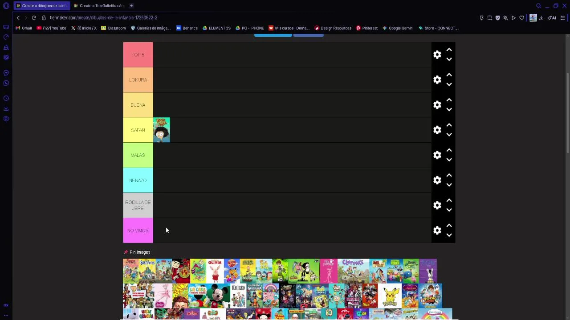Select the Pikachu Pokémon thumbnail
This screenshot has width=570, height=320.
coord(390,296)
